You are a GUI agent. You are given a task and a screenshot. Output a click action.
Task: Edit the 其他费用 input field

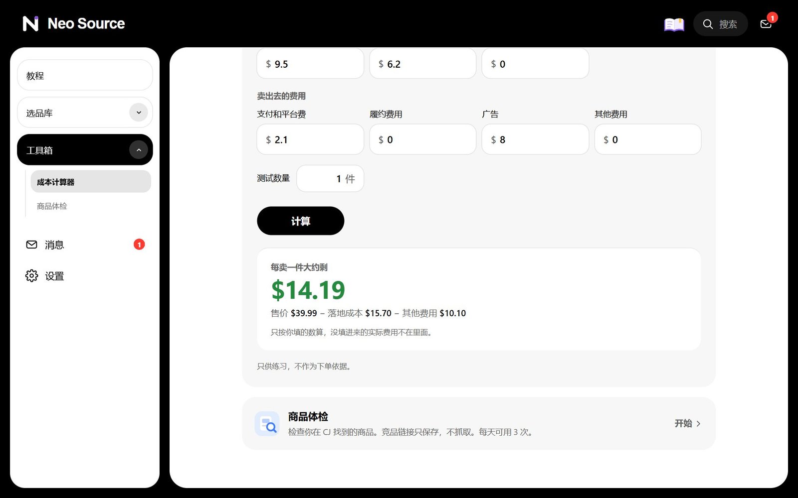(647, 139)
